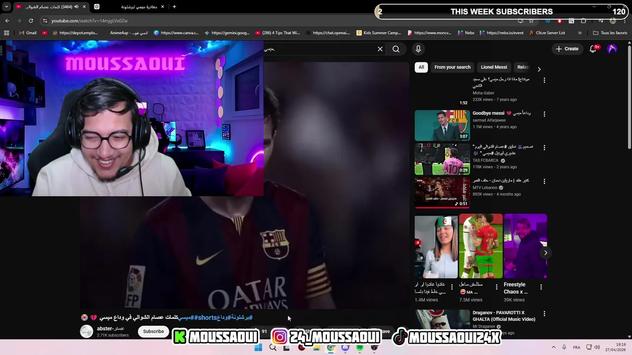
Task: Reload the page
Action: point(31,21)
